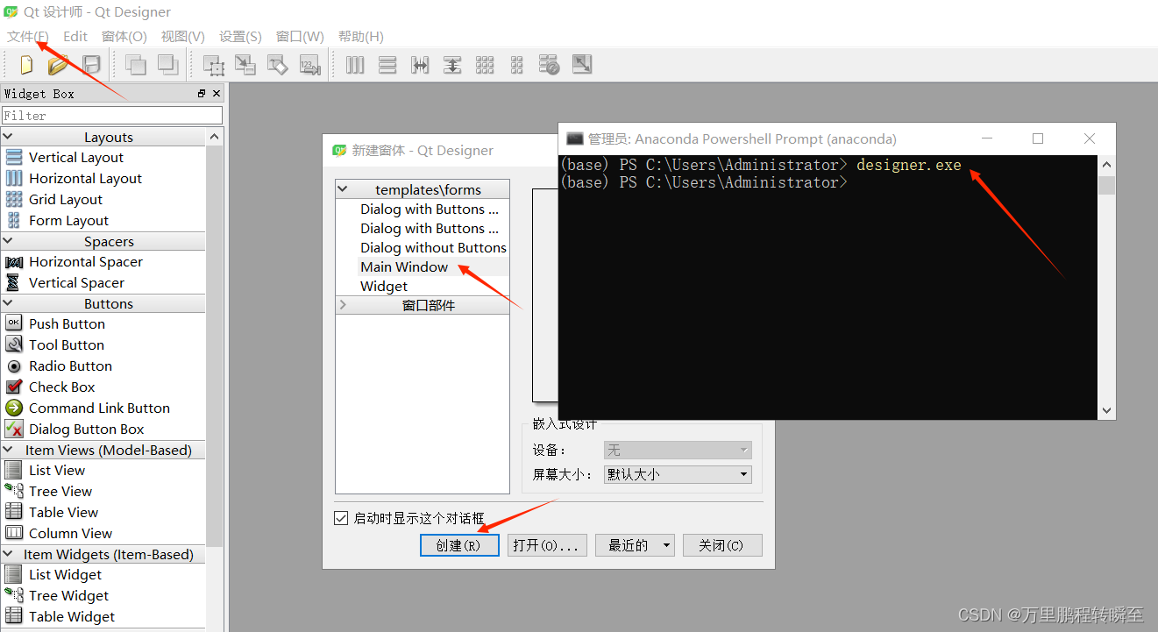Click the 创建(R) button
Screen dimensions: 1158x632
pos(459,544)
